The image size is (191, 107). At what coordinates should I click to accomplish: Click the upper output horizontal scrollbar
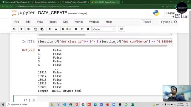pyautogui.click(x=62, y=35)
